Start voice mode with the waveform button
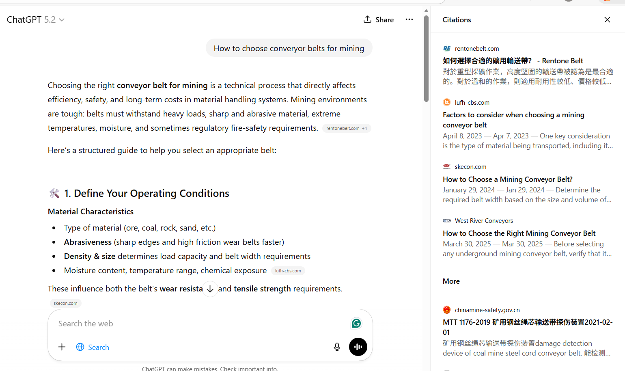This screenshot has height=371, width=625. click(x=358, y=347)
